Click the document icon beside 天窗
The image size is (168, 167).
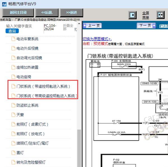[x=13, y=115]
